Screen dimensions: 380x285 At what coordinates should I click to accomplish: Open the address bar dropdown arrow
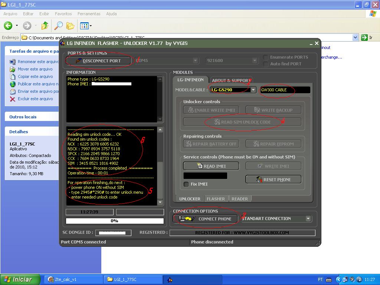[x=355, y=37]
